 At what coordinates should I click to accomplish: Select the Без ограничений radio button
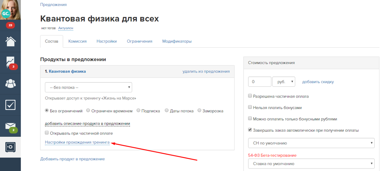click(47, 111)
